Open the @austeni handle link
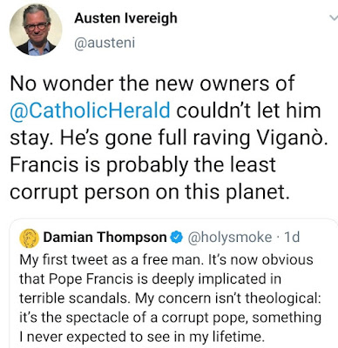Screen dimensions: 338x348 pos(105,43)
